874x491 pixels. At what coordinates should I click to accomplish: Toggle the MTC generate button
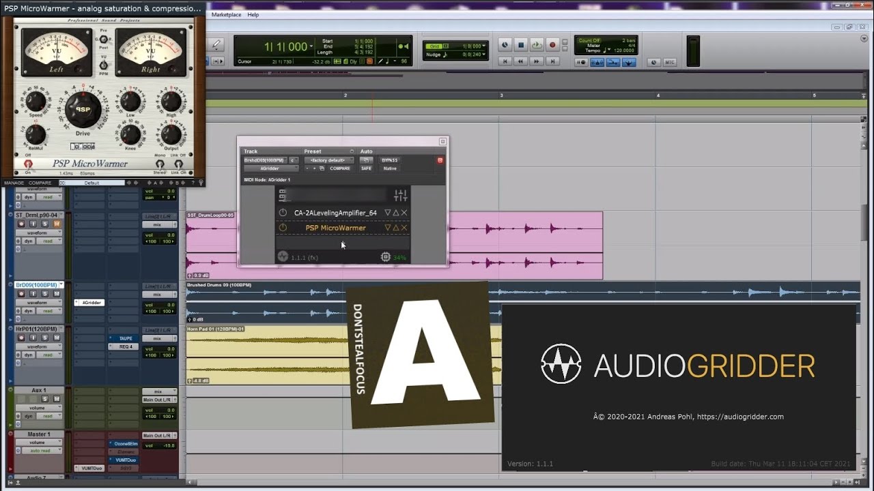(669, 62)
